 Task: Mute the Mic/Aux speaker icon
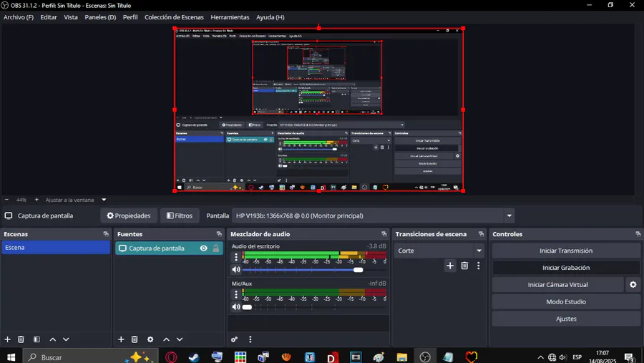pyautogui.click(x=235, y=306)
